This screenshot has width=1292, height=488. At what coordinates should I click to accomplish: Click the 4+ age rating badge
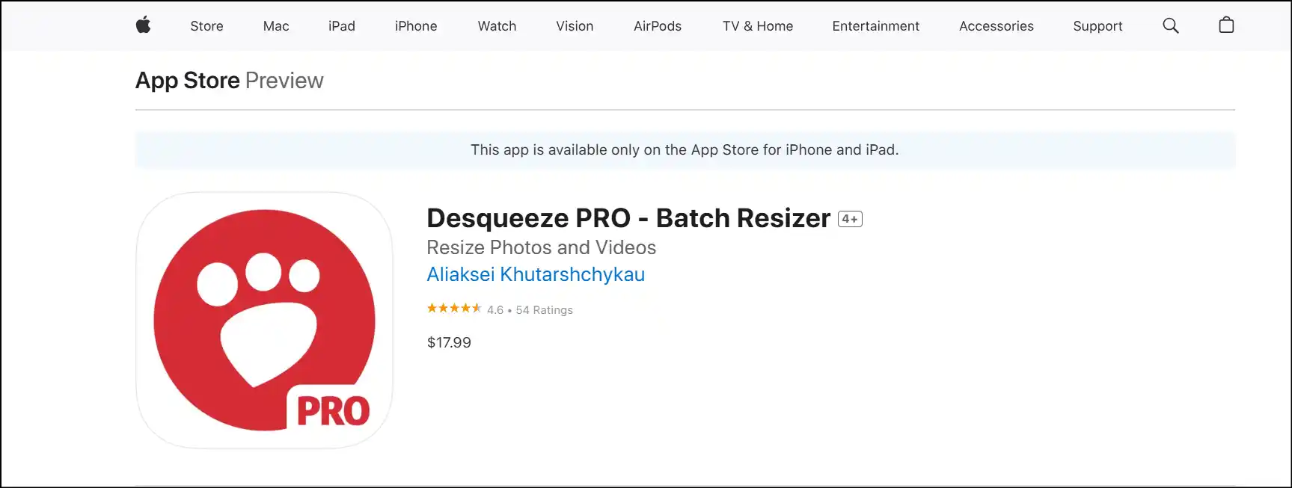click(x=850, y=219)
